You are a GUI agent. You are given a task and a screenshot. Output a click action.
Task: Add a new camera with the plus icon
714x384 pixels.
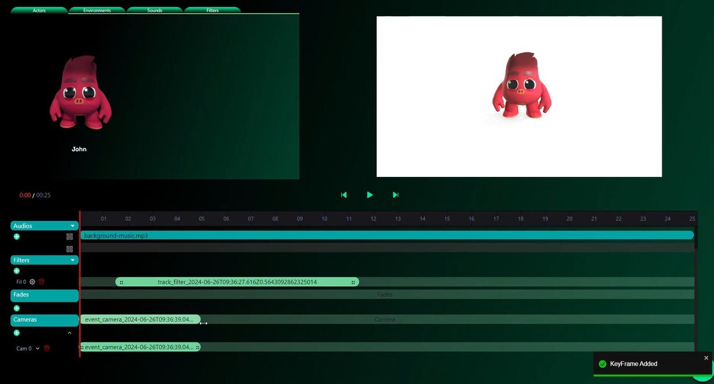click(17, 333)
